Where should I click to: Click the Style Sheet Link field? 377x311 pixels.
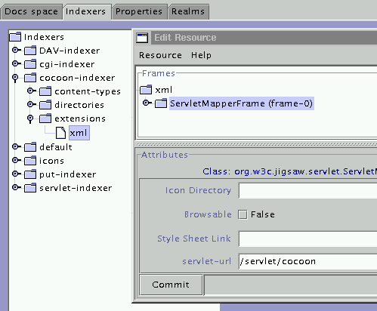coord(307,239)
